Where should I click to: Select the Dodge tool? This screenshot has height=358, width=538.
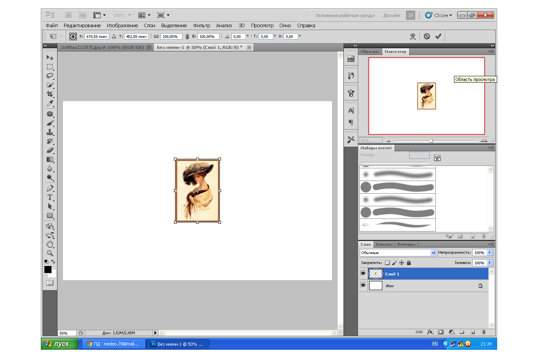tap(50, 178)
